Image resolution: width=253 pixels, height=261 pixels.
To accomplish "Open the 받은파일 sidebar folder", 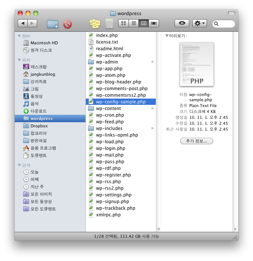I will (x=50, y=141).
